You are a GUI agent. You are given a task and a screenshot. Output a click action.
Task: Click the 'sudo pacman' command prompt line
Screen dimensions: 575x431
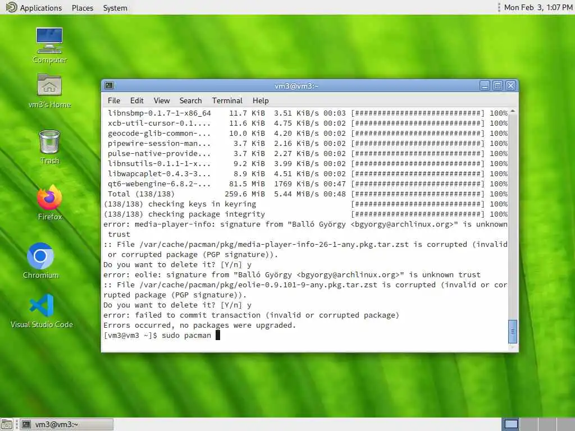tap(162, 336)
